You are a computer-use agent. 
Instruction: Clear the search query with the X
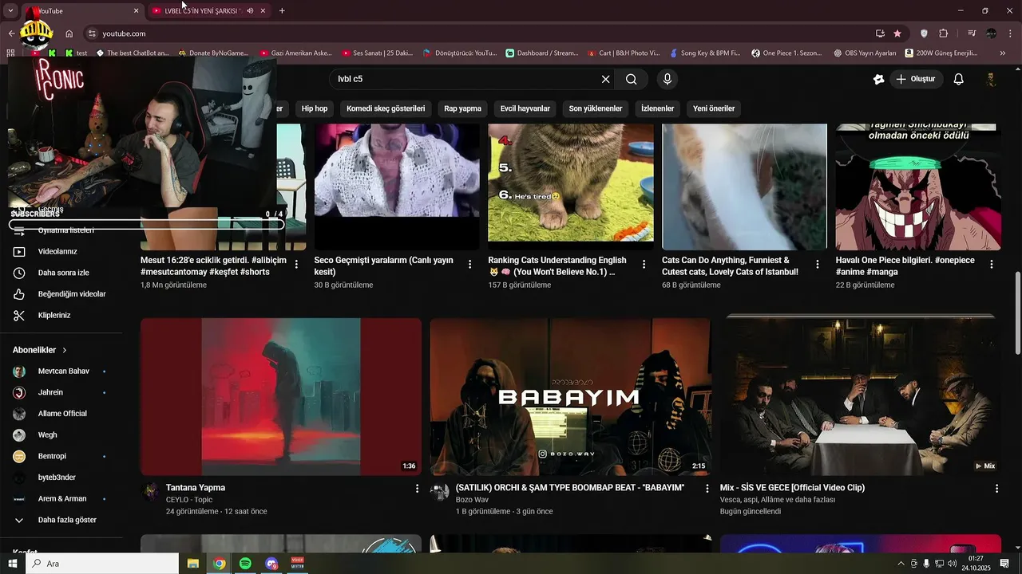[x=605, y=79]
